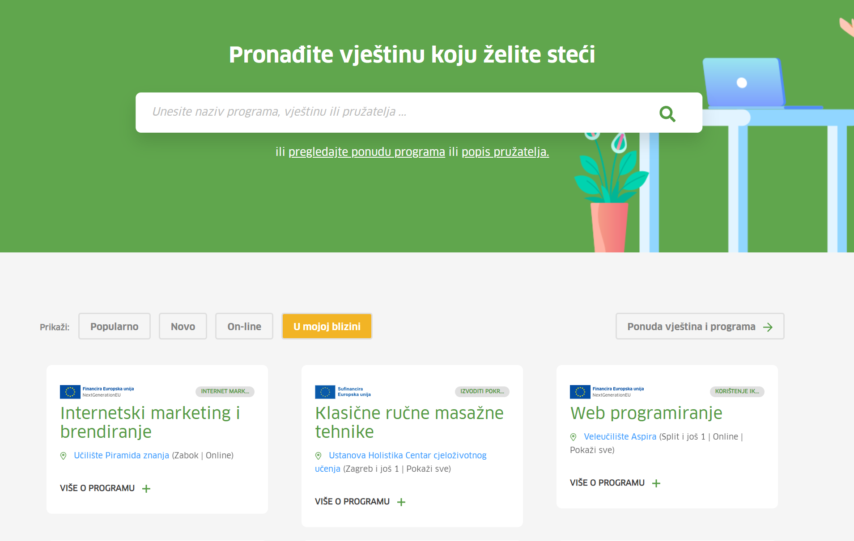Click location pin beside Ustanova Holistika
This screenshot has height=541, width=854.
click(x=319, y=456)
